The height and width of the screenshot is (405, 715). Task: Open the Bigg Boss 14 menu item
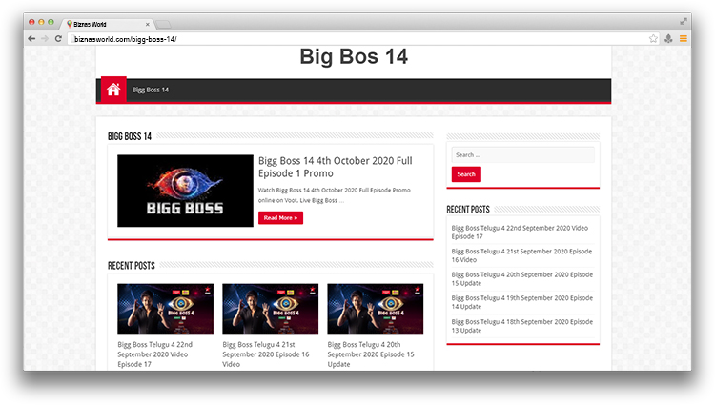[x=151, y=90]
